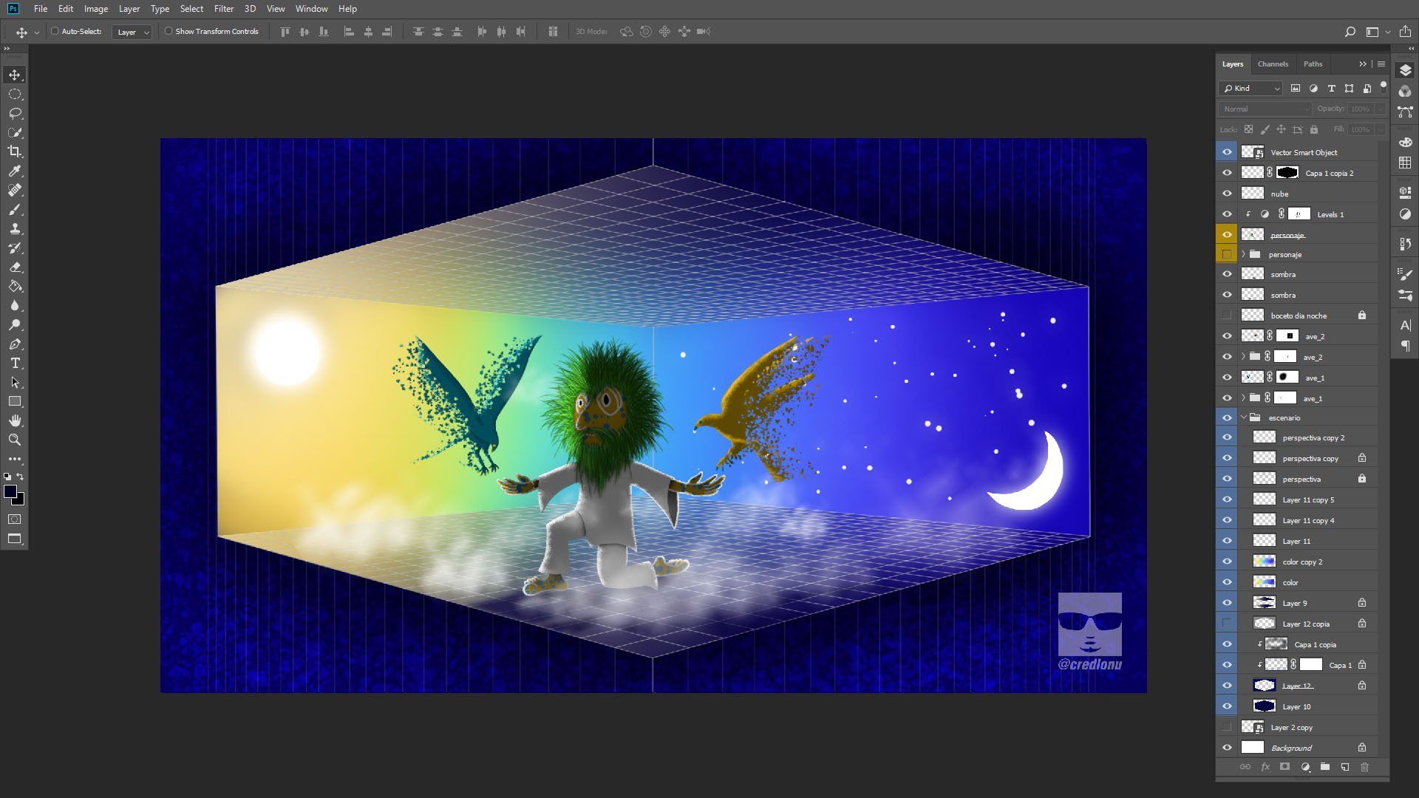
Task: Choose the Horizontal Type tool
Action: 15,363
